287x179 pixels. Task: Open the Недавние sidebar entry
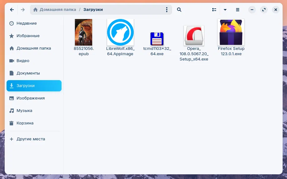tap(34, 23)
